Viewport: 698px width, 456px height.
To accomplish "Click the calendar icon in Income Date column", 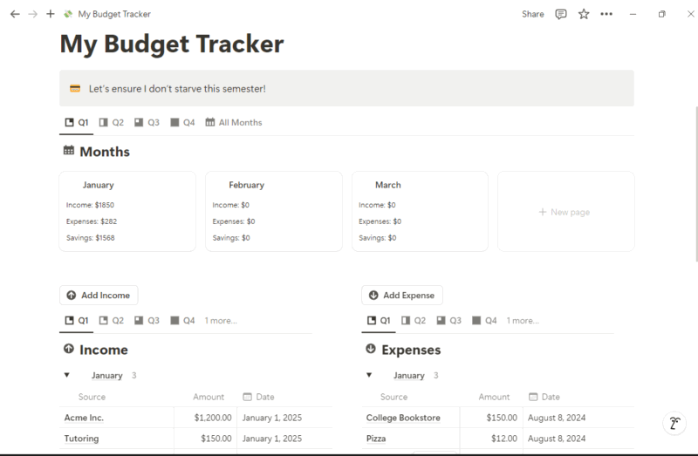I will (248, 397).
